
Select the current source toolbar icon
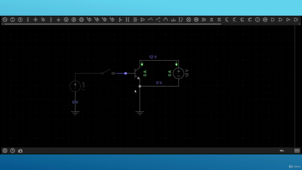[20, 20]
